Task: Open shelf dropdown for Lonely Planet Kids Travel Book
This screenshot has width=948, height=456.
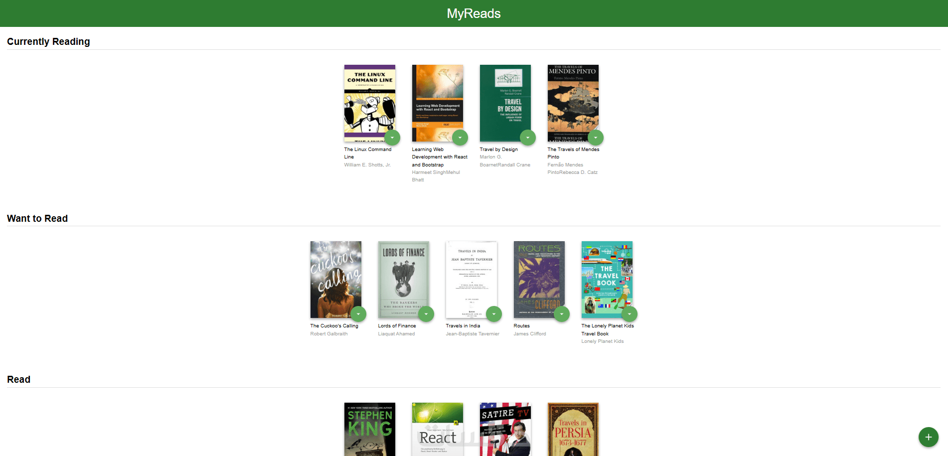Action: [x=630, y=314]
